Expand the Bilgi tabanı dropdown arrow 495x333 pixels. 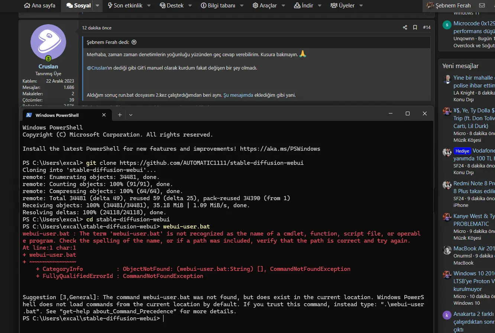click(242, 6)
